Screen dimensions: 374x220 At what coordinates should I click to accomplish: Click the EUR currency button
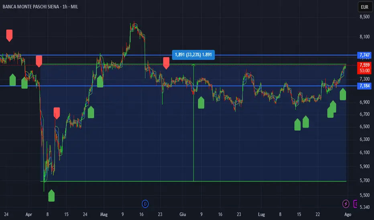[x=365, y=7]
